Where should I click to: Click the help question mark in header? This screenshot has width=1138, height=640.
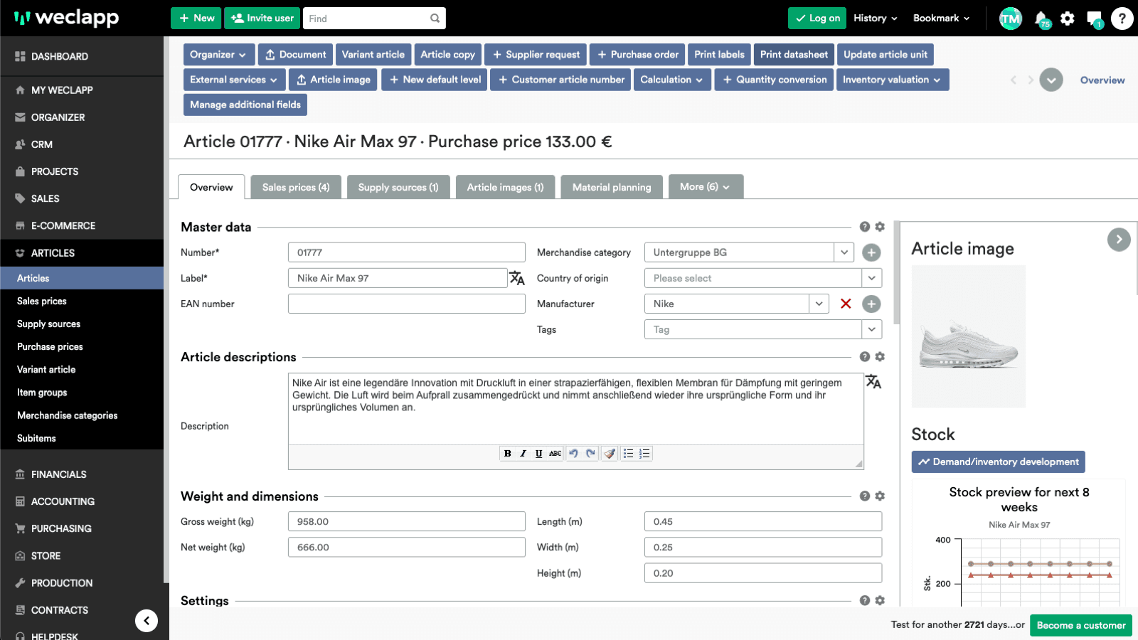[x=1122, y=18]
